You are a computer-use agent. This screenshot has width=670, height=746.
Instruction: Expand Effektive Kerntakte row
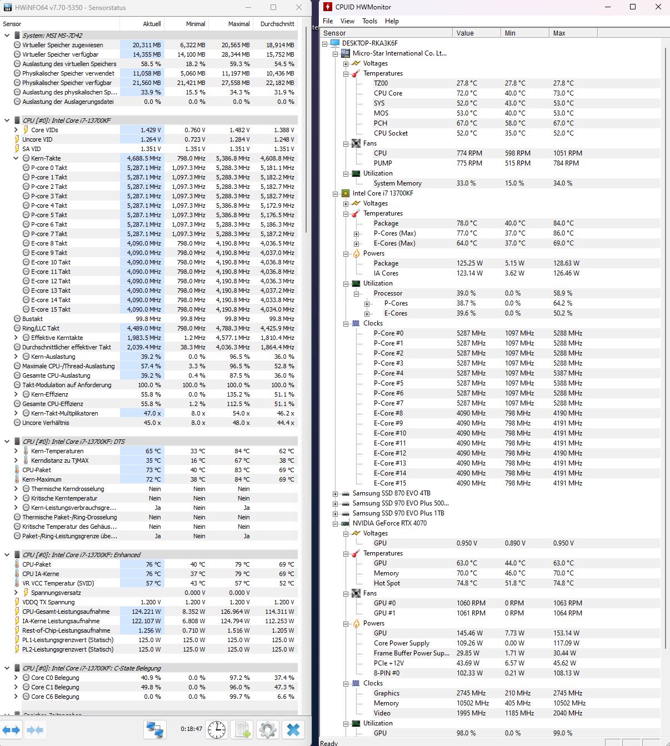coord(16,338)
